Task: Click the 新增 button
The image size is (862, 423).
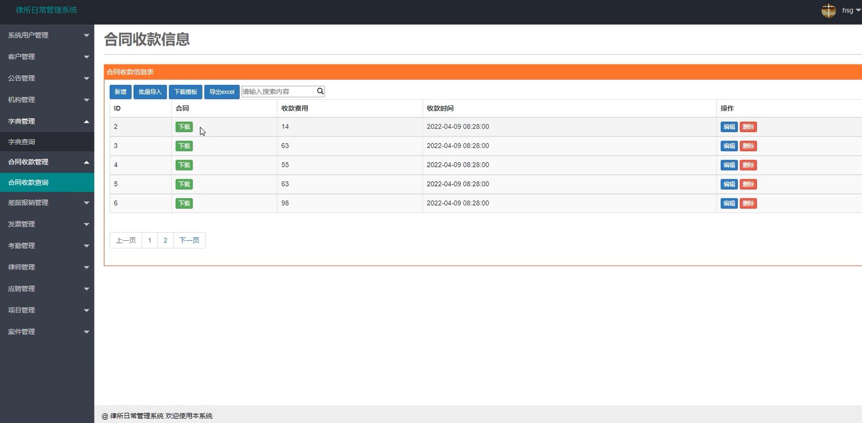Action: (120, 92)
